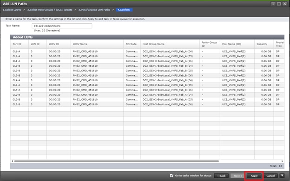Sort by LUN ID column header

[x=38, y=44]
